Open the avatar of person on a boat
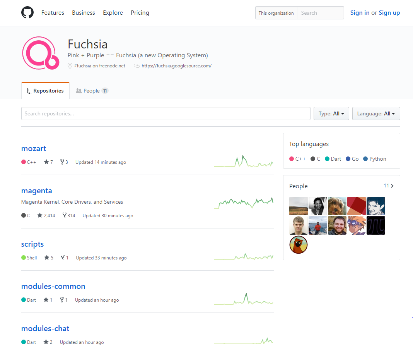 coord(318,225)
